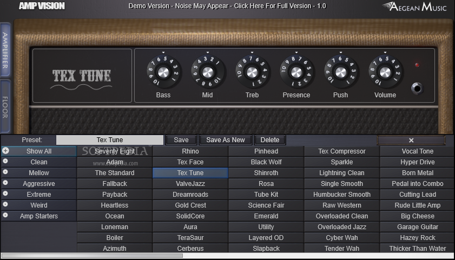Select the TeraSaur preset
455x260 pixels.
pos(190,238)
